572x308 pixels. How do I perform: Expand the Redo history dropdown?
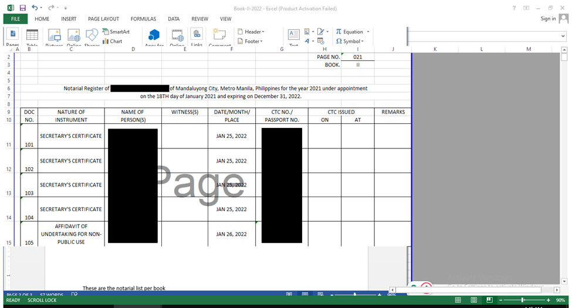pyautogui.click(x=57, y=8)
